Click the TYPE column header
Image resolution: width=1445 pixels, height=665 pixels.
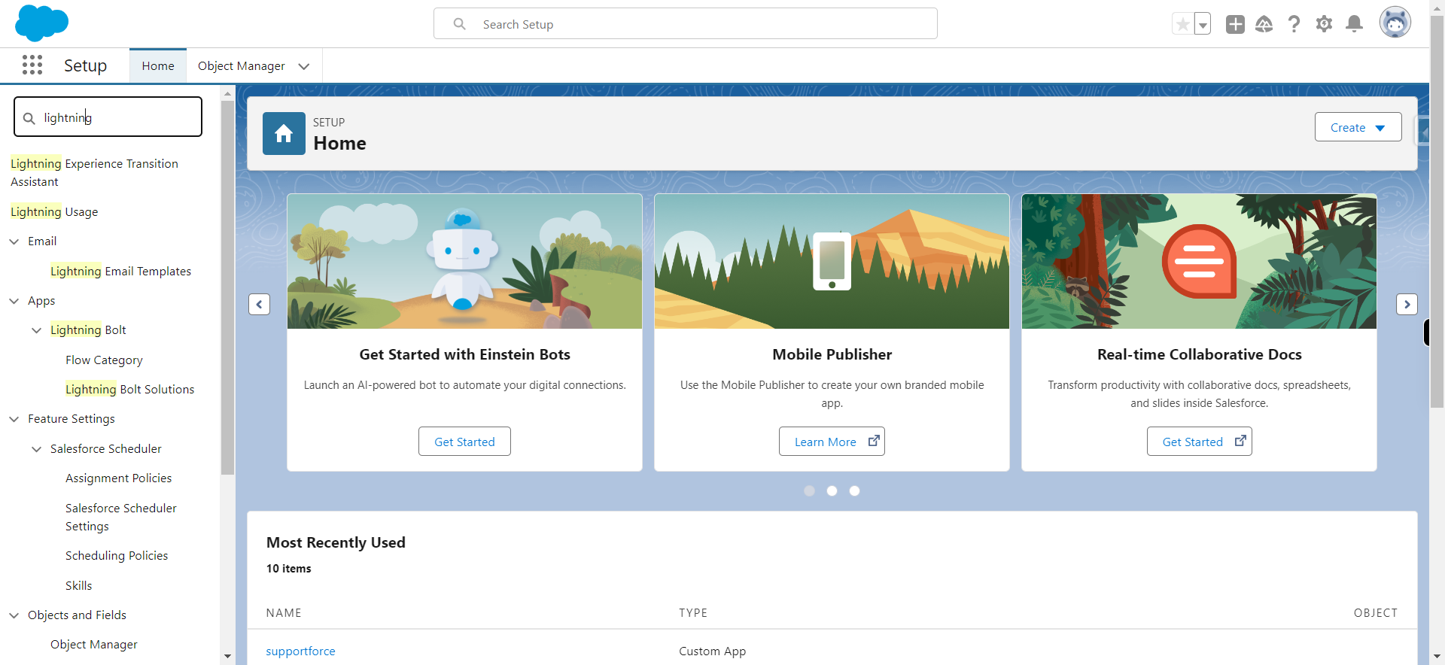pyautogui.click(x=693, y=612)
